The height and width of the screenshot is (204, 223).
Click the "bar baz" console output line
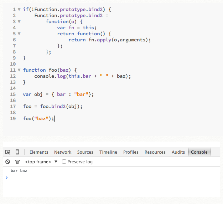(x=19, y=170)
